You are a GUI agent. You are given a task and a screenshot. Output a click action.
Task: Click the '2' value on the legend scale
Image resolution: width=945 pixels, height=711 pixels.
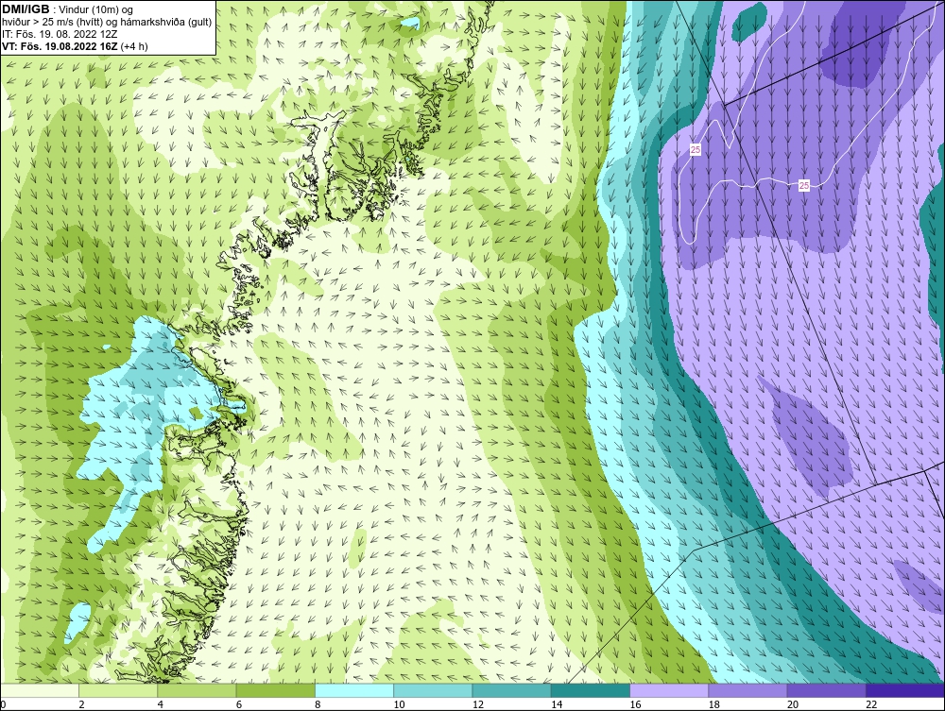point(81,704)
